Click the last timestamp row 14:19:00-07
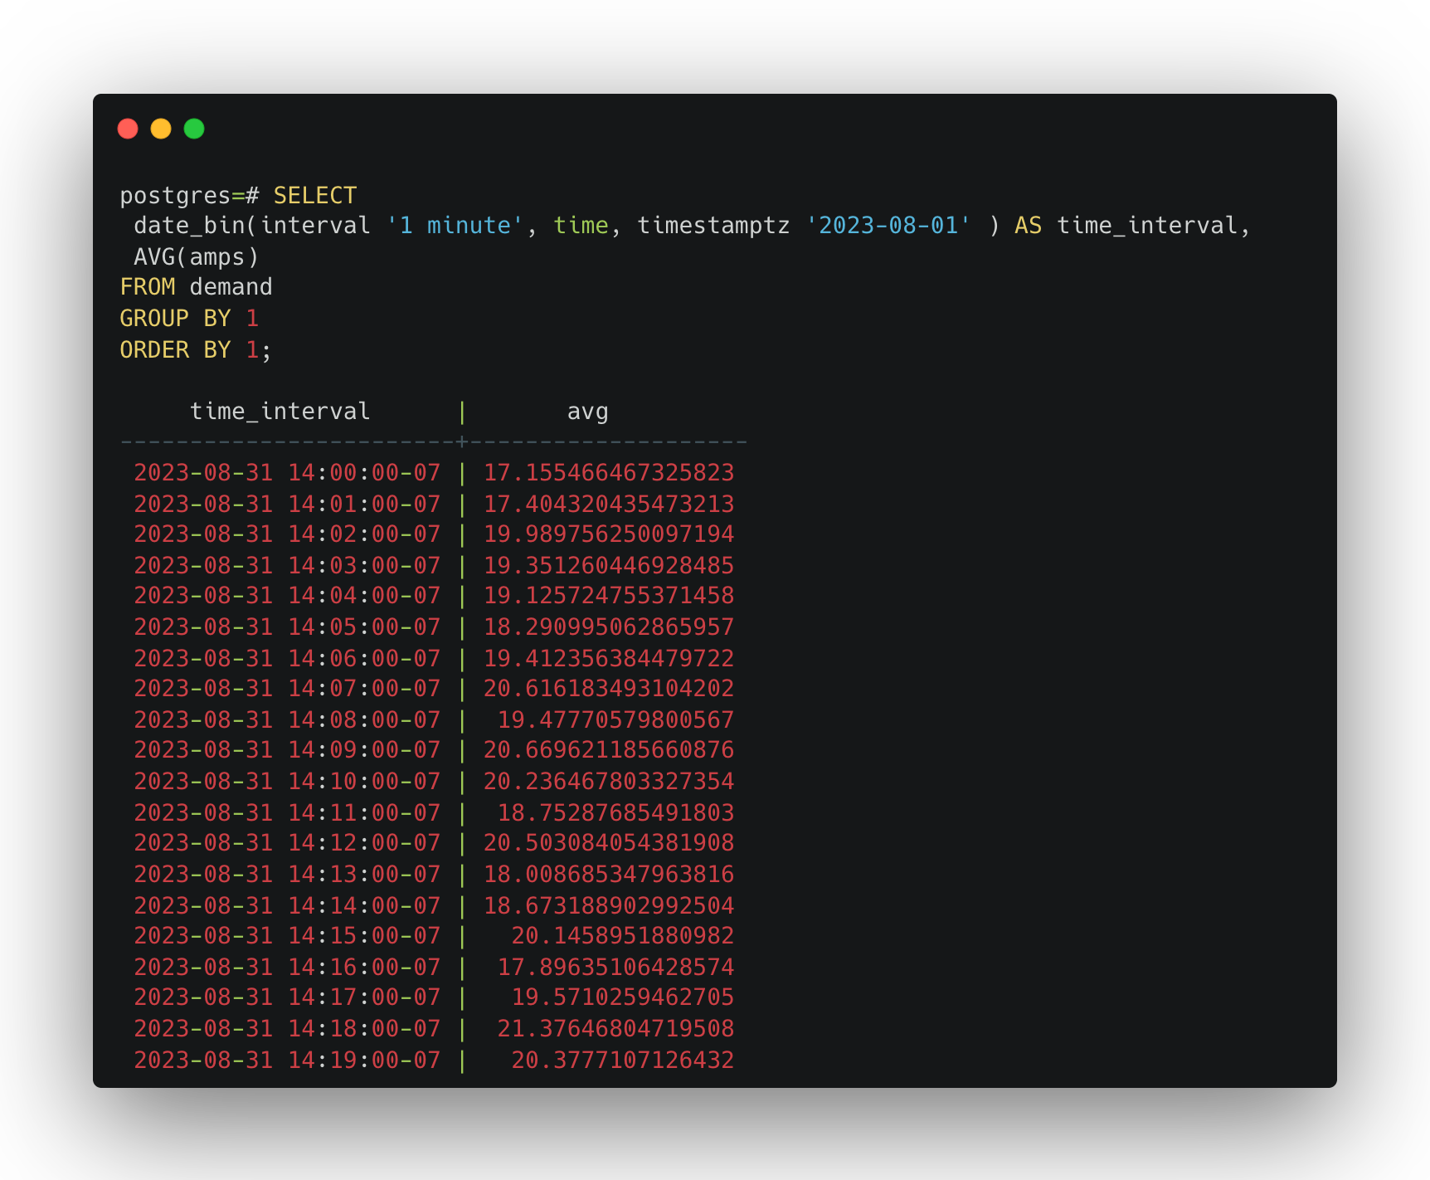The image size is (1430, 1180). 287,1061
